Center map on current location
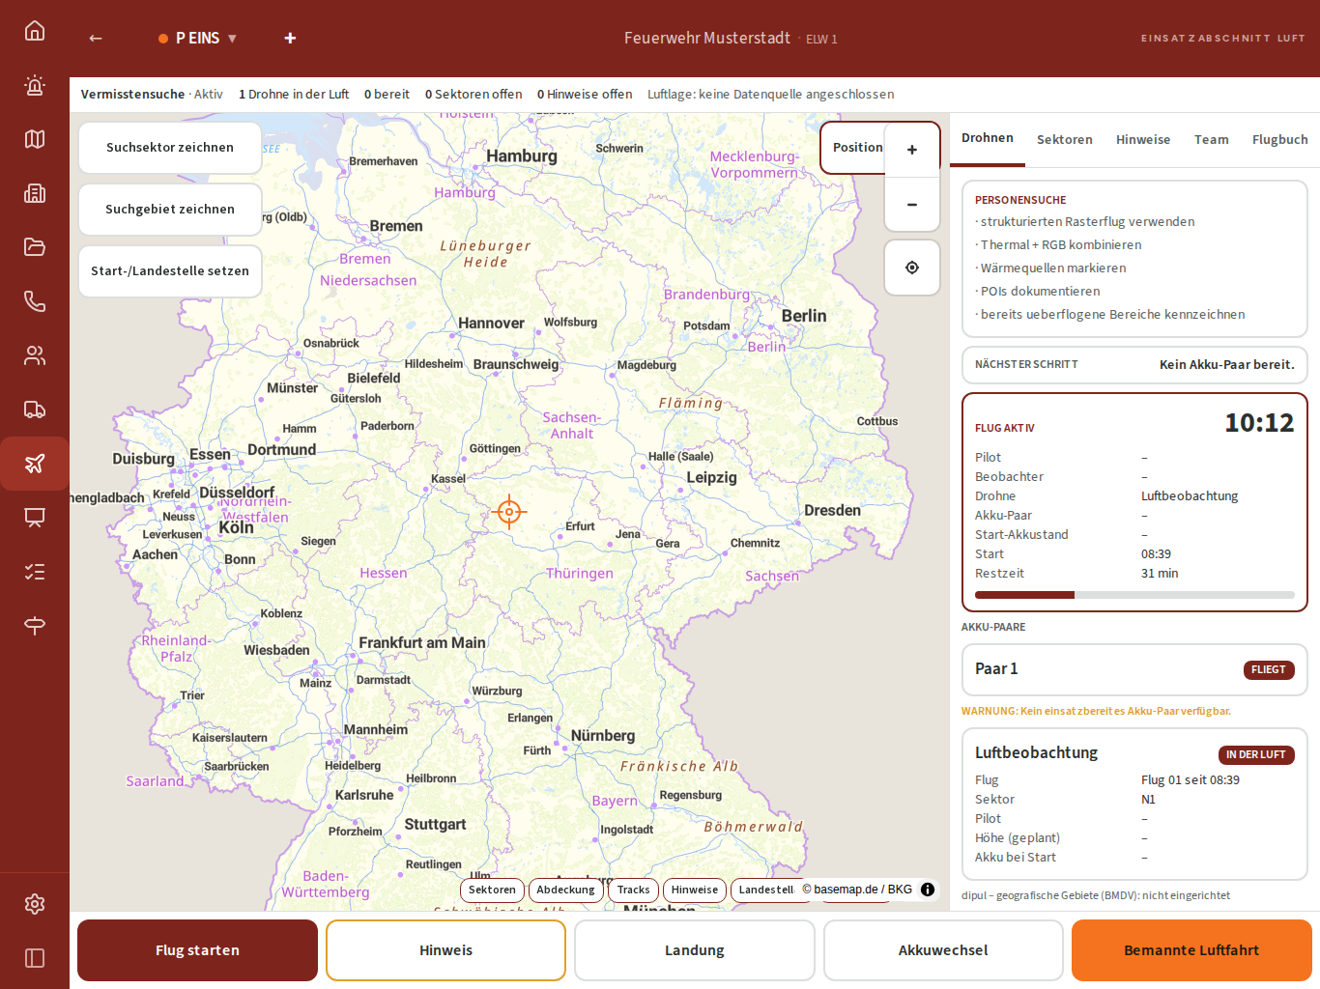Viewport: 1320px width, 989px height. [x=912, y=268]
